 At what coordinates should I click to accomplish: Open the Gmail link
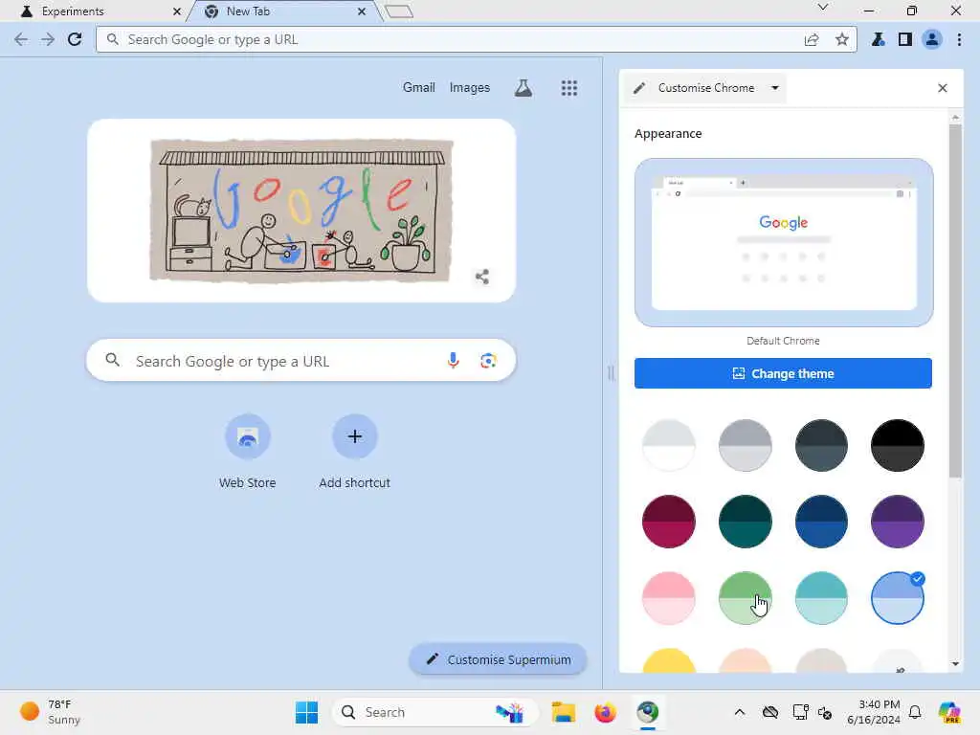tap(419, 87)
